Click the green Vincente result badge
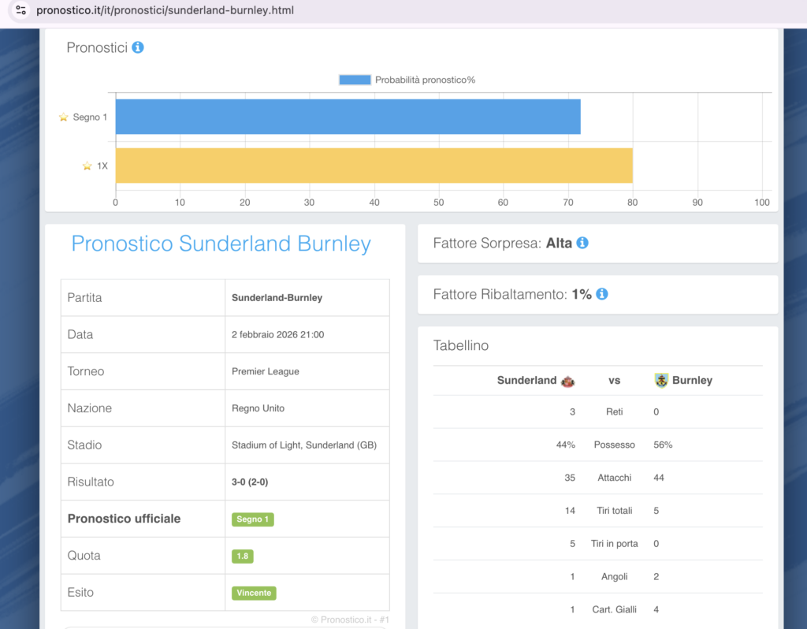The image size is (807, 629). 254,593
